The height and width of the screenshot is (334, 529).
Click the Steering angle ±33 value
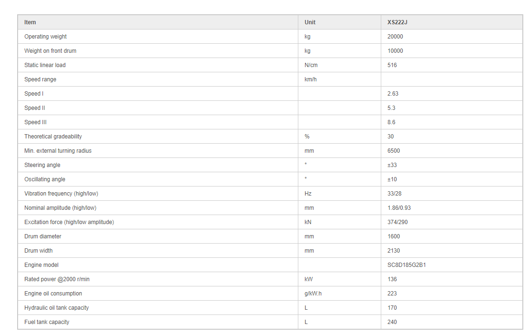tap(392, 165)
